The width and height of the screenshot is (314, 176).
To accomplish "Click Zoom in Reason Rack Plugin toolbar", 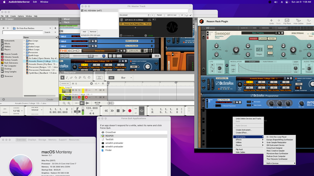I will click(309, 22).
